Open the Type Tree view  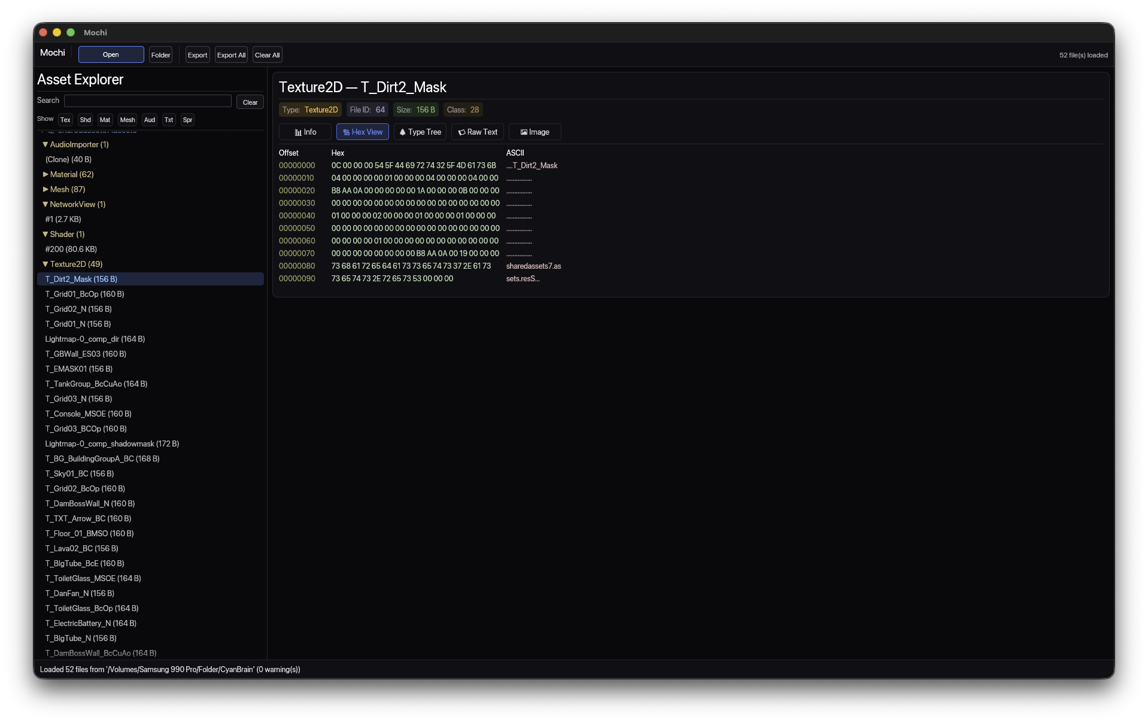click(420, 132)
